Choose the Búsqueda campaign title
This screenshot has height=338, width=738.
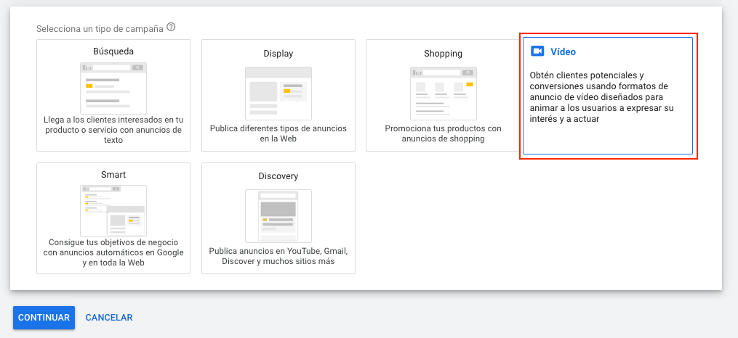[x=113, y=51]
